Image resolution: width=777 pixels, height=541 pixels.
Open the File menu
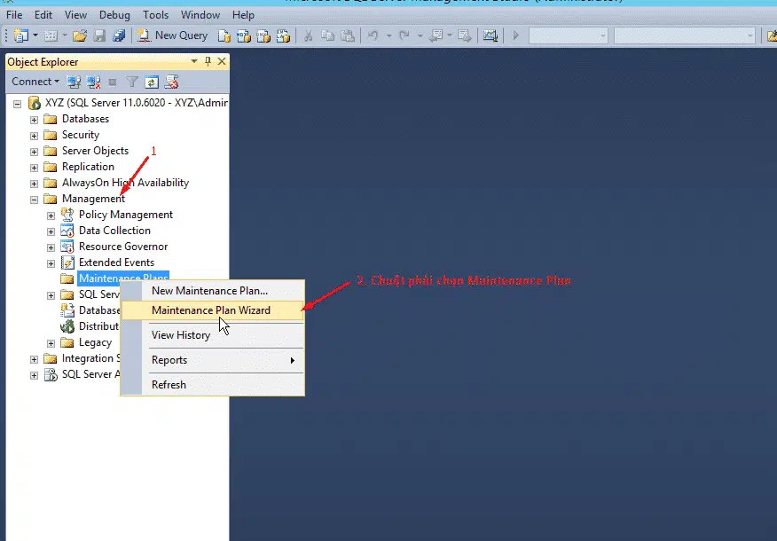[x=14, y=15]
